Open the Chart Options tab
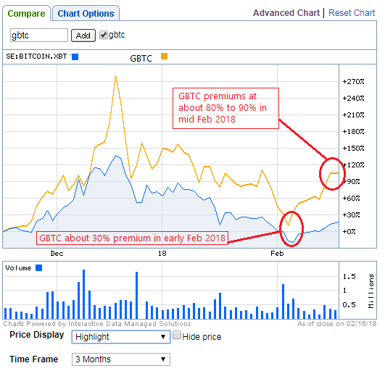Screen dimensions: 385x379 point(86,14)
